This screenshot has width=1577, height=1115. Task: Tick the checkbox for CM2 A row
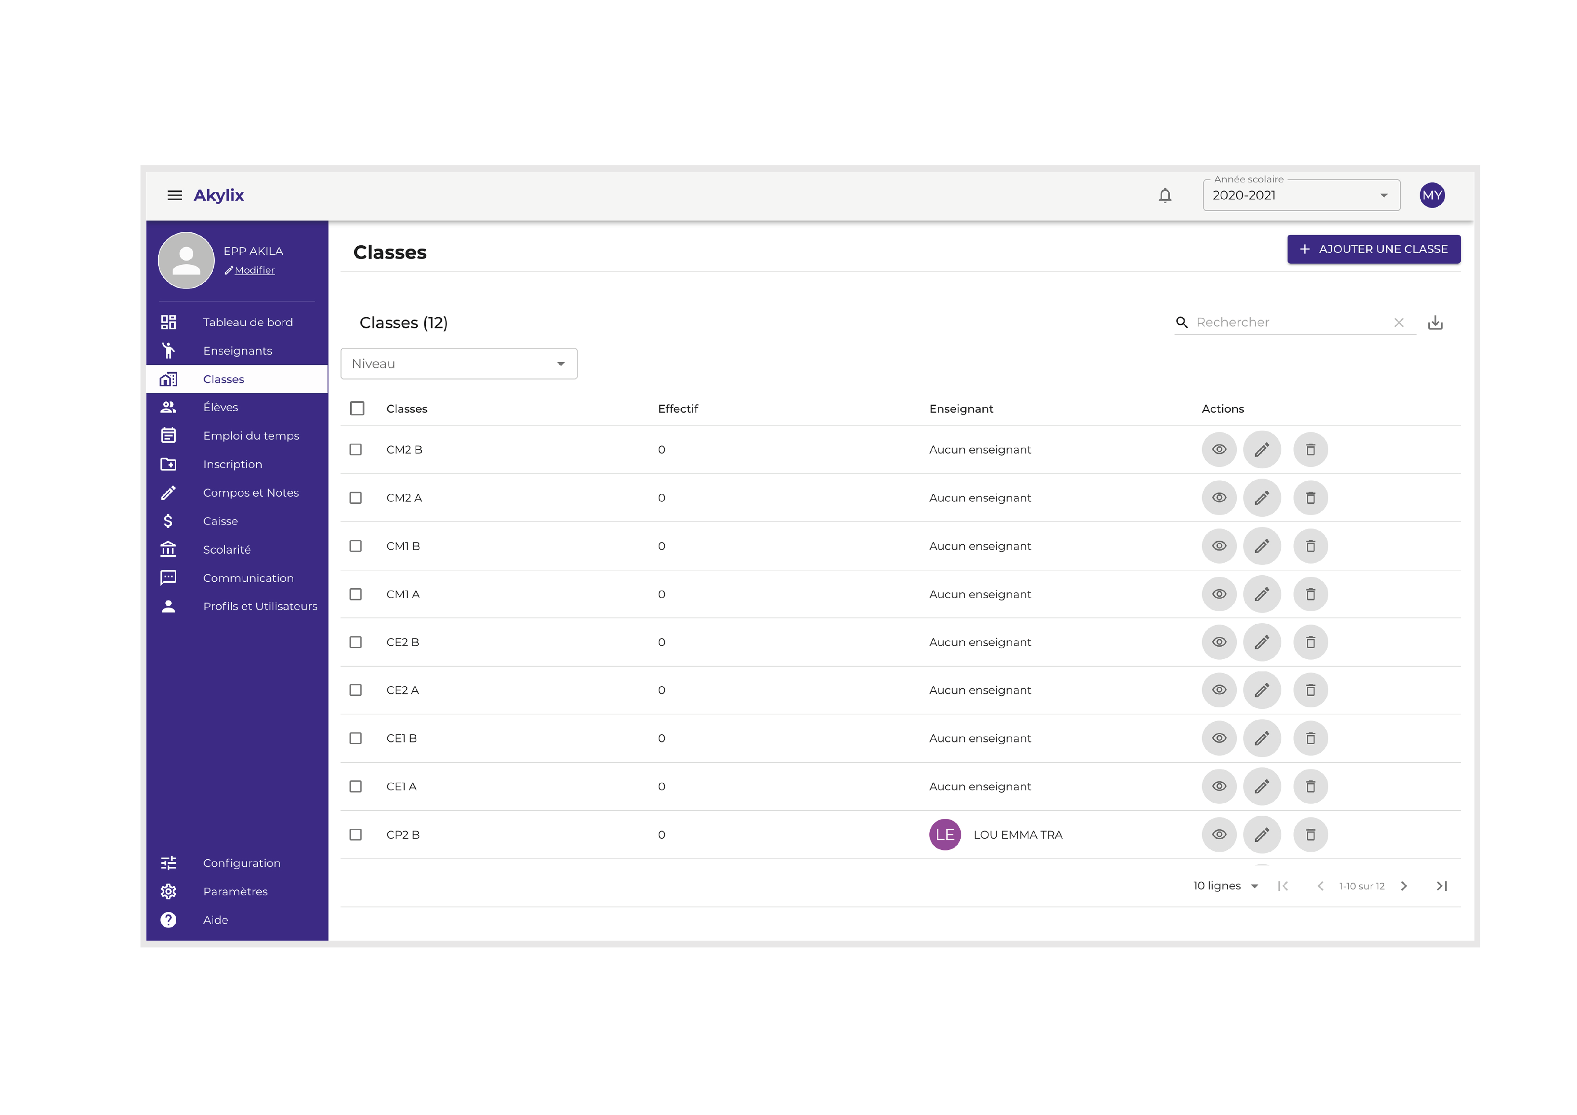click(355, 498)
